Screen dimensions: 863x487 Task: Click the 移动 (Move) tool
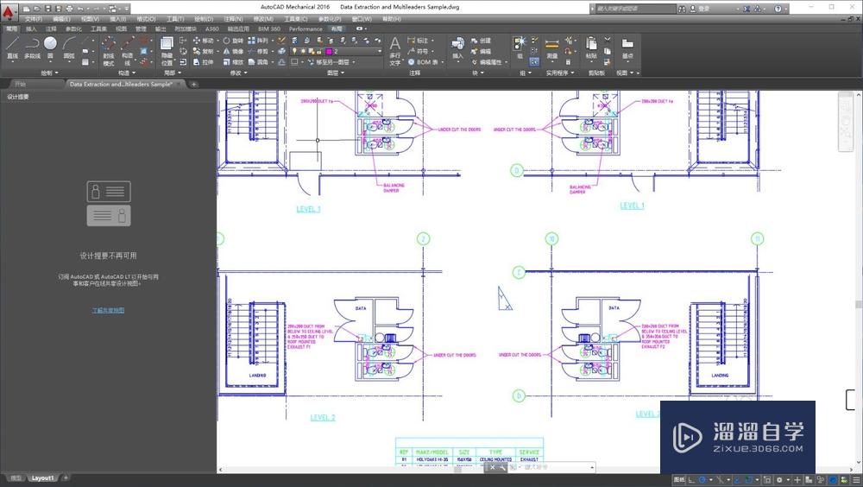click(x=203, y=41)
